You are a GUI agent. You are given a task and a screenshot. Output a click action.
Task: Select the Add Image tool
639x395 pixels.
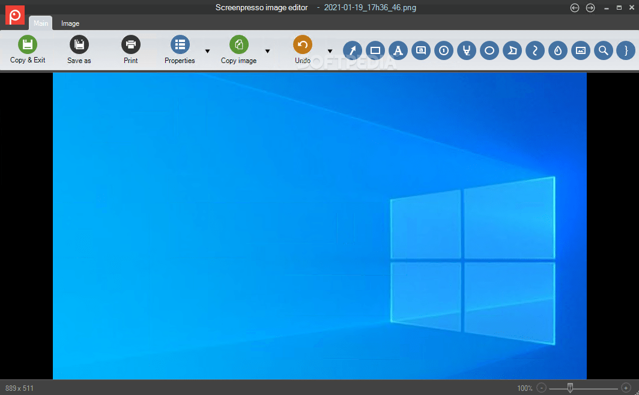click(581, 51)
